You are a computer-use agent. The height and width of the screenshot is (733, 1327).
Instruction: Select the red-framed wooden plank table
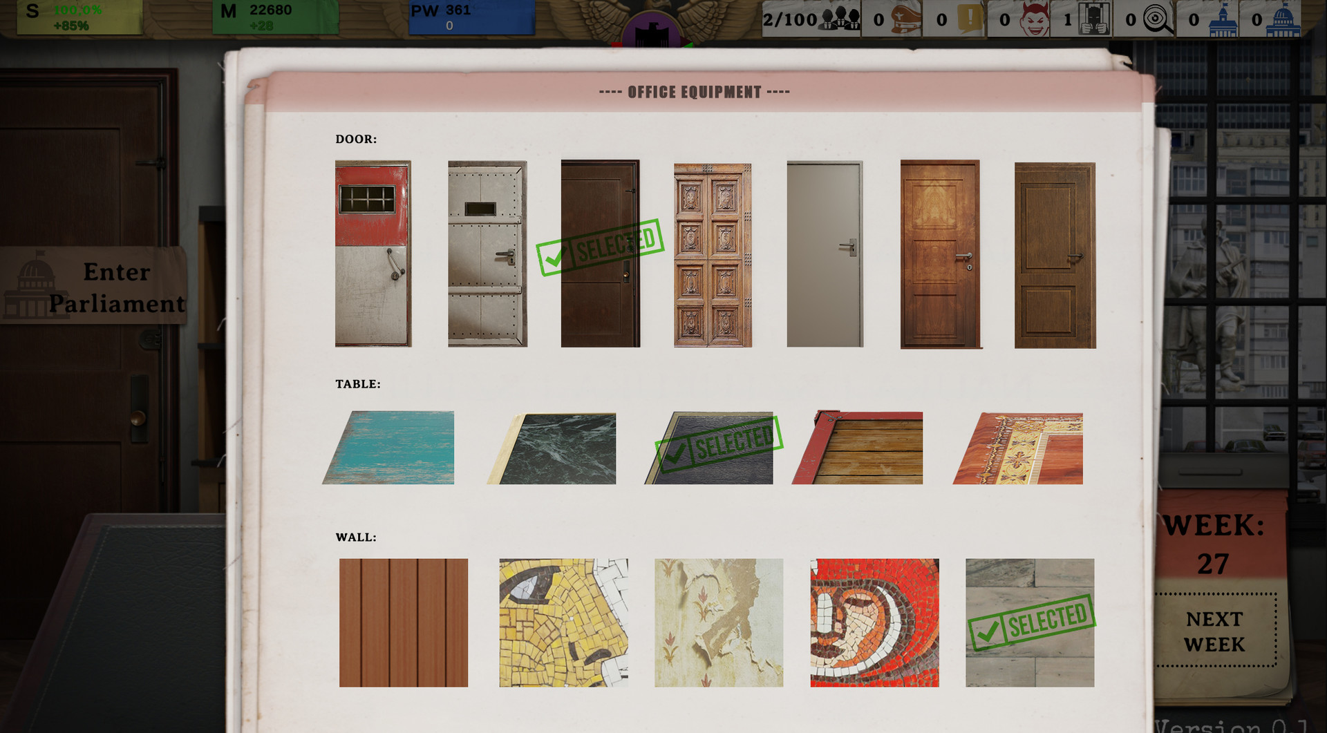point(857,448)
